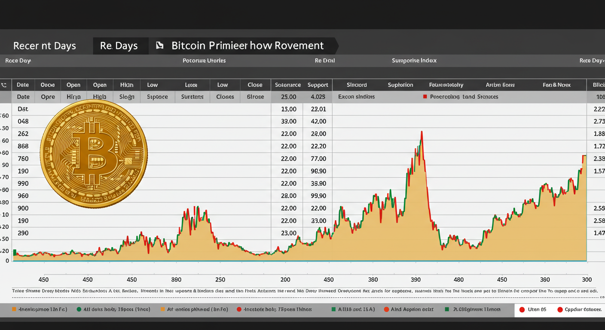
Task: Click the Surstens sub-header cell
Action: click(x=192, y=97)
